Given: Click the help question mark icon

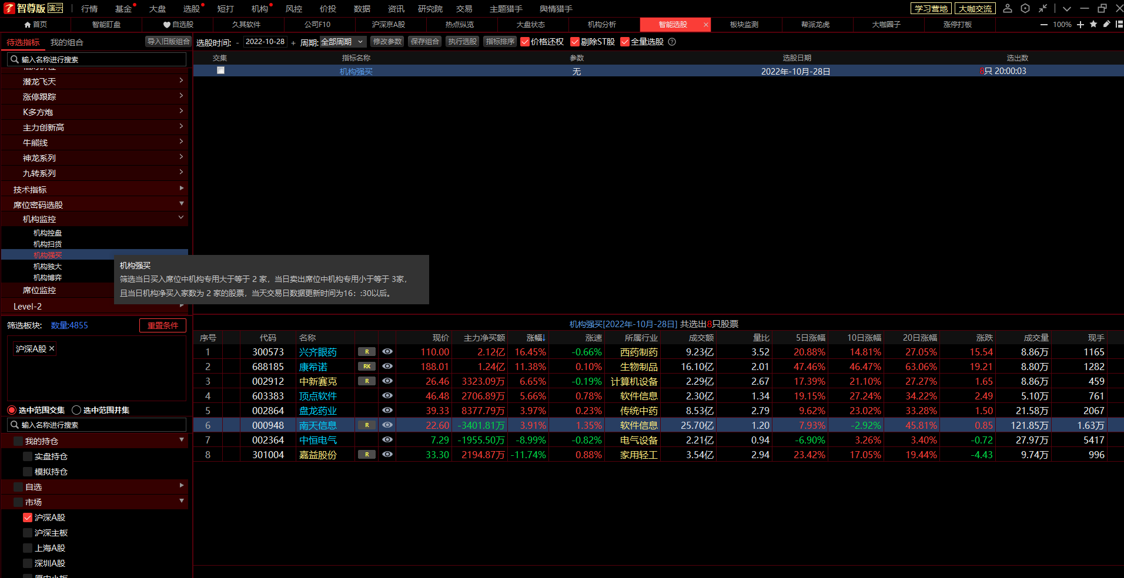Looking at the screenshot, I should click(672, 42).
